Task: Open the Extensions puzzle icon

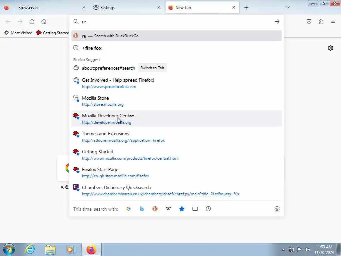Action: point(321,21)
